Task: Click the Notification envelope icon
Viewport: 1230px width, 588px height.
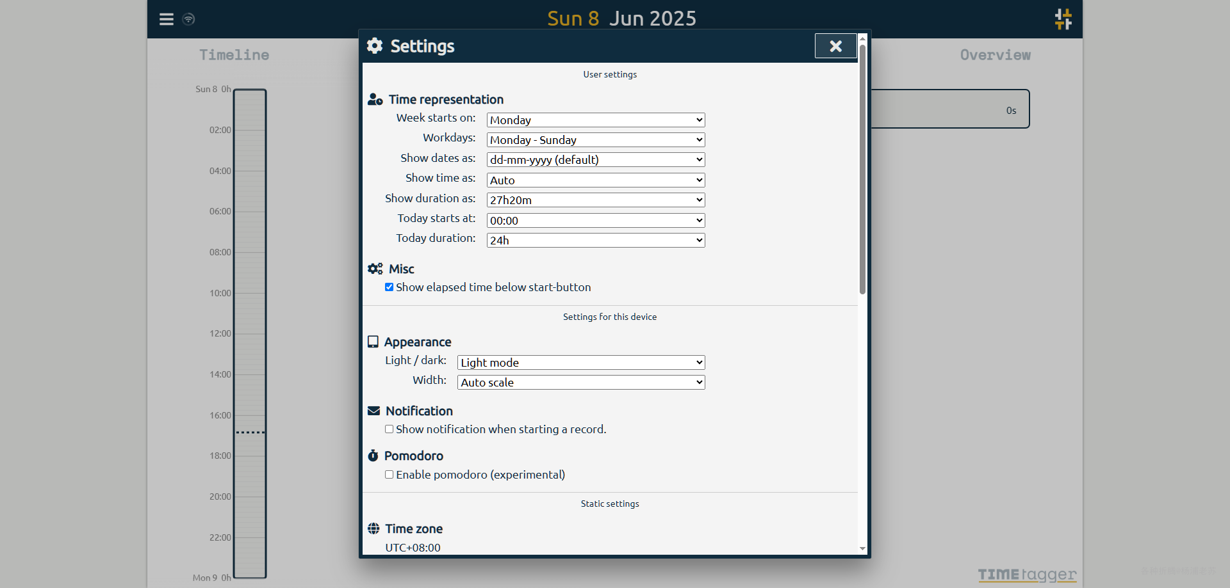Action: [x=374, y=411]
